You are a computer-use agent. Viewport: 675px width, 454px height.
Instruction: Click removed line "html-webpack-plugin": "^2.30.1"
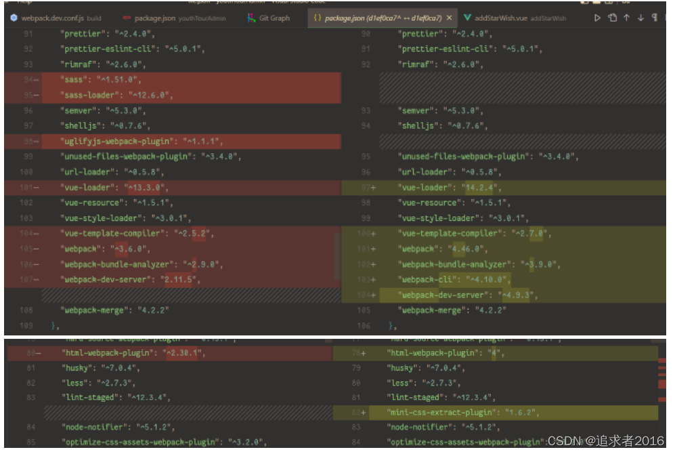tap(133, 353)
